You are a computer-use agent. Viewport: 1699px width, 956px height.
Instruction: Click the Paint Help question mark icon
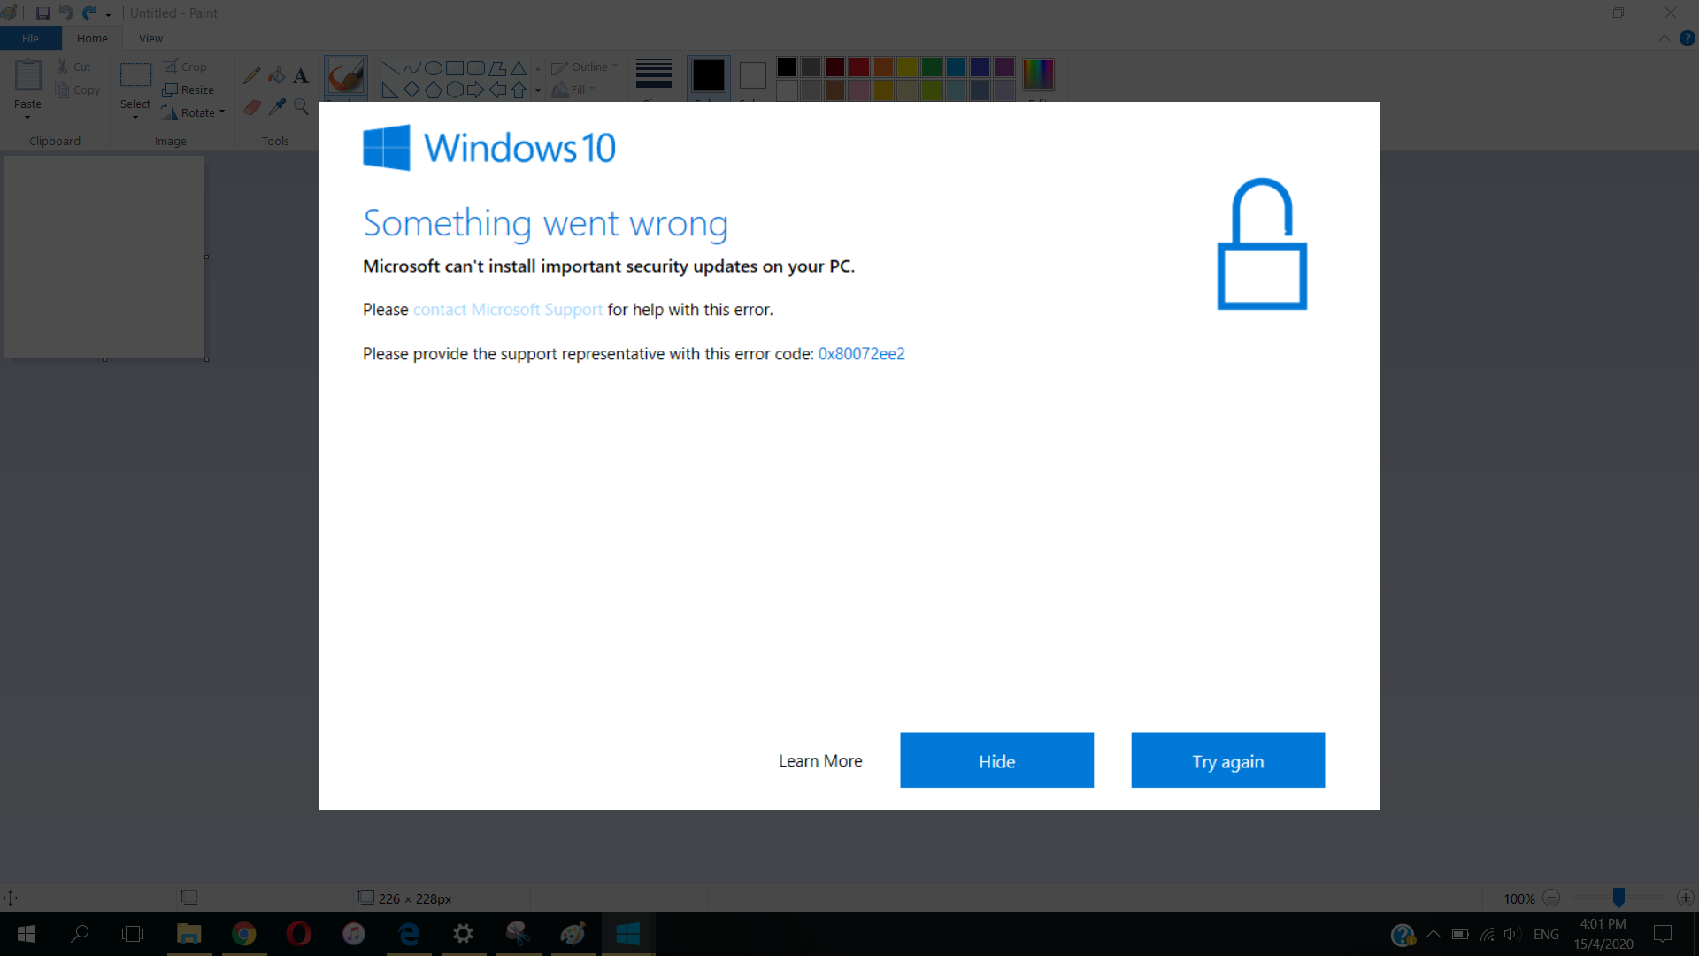pos(1687,39)
